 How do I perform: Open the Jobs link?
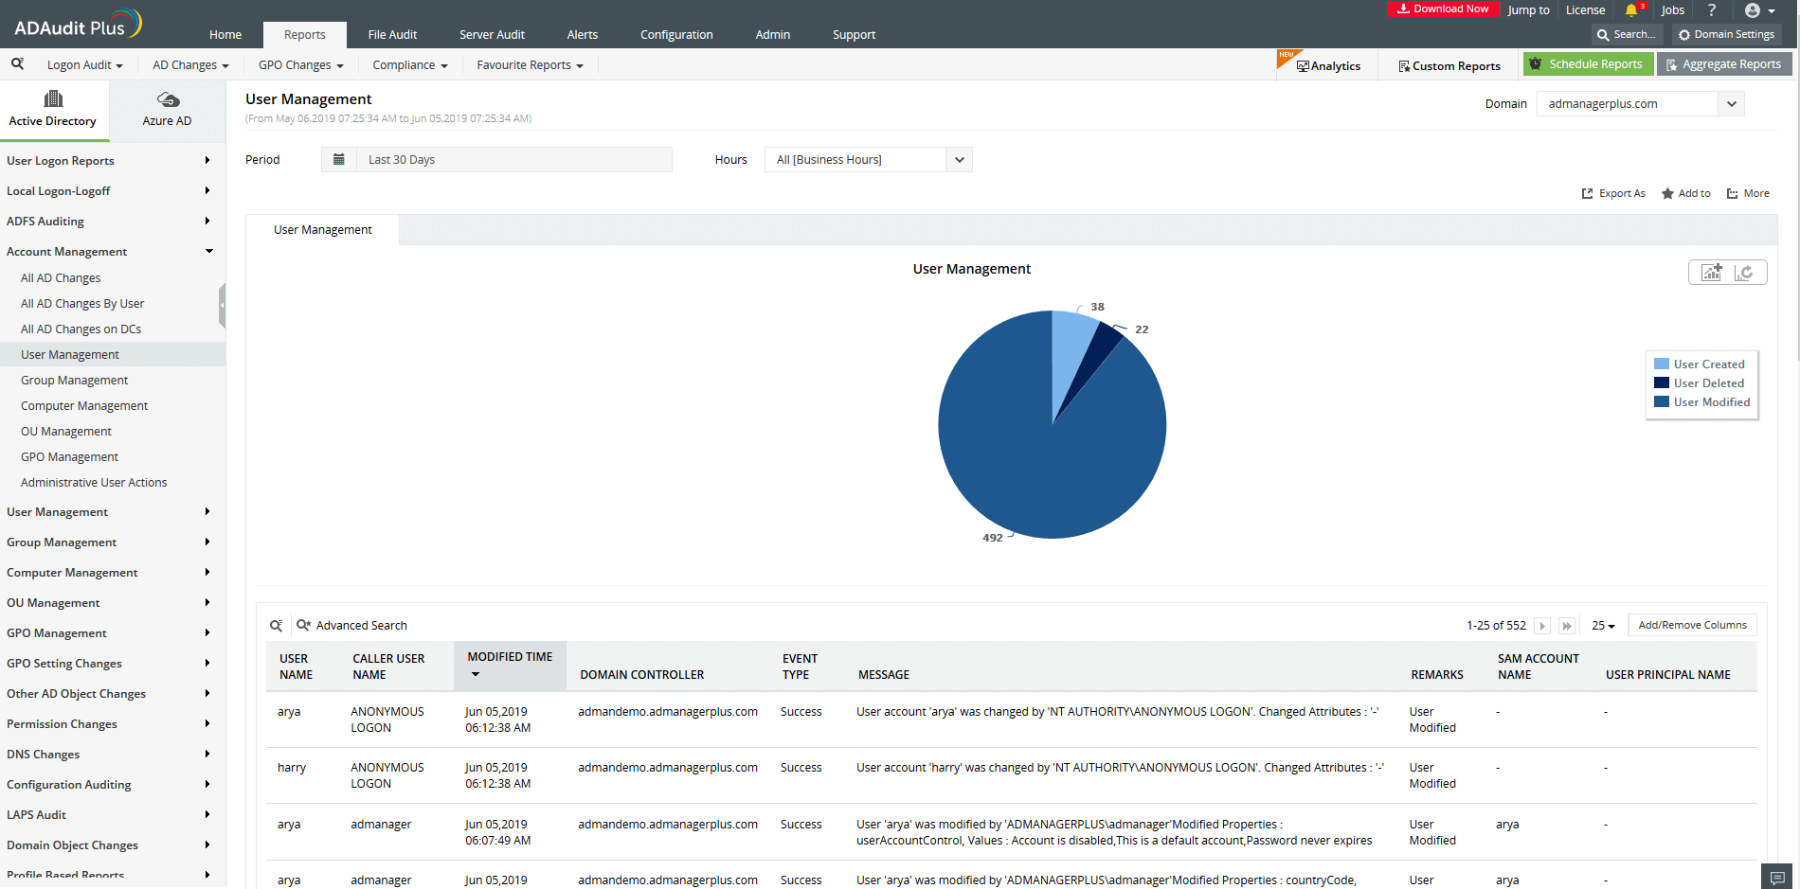click(x=1673, y=10)
